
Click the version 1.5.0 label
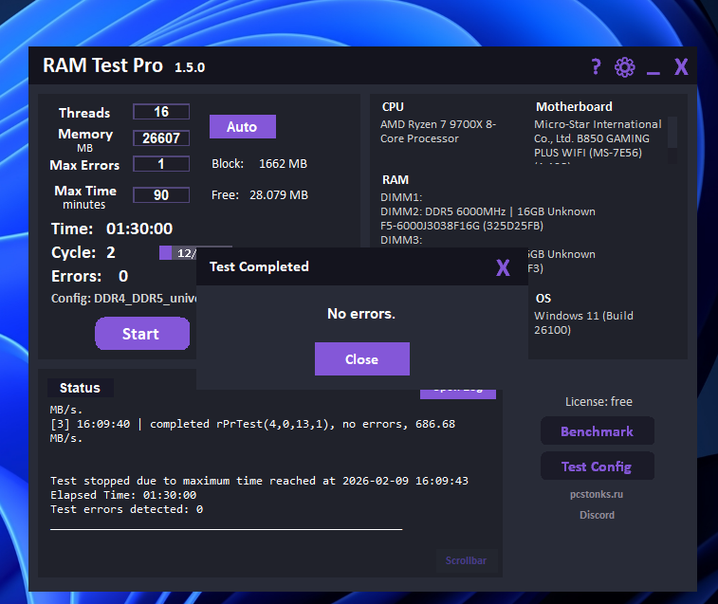click(190, 67)
